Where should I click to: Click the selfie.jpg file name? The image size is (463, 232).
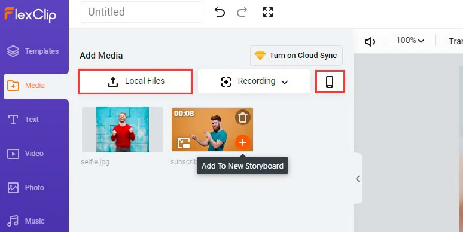tap(95, 162)
